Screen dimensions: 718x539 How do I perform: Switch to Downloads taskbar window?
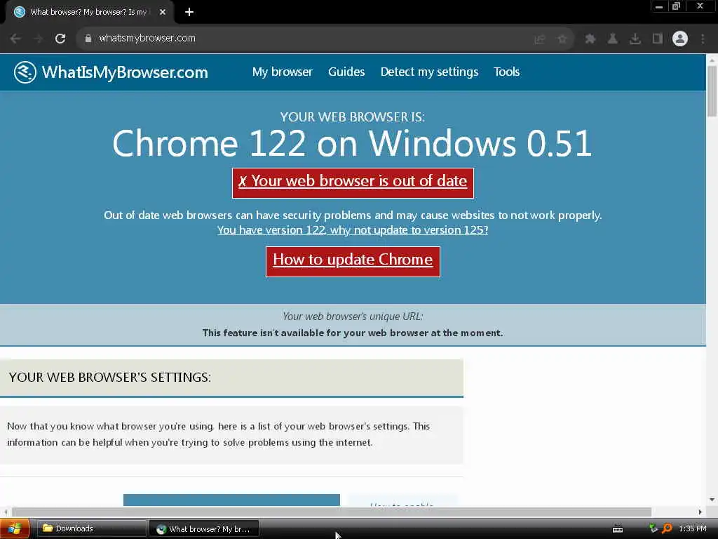(x=90, y=529)
